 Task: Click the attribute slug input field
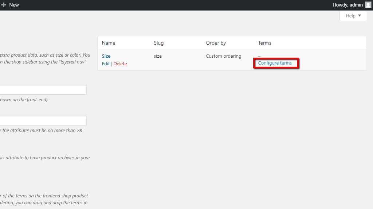point(44,120)
